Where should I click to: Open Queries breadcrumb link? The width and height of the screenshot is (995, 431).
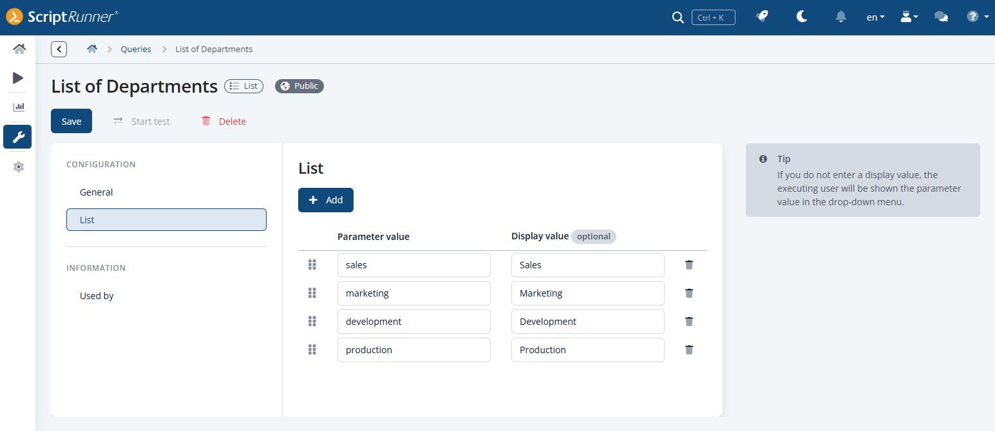pos(136,49)
